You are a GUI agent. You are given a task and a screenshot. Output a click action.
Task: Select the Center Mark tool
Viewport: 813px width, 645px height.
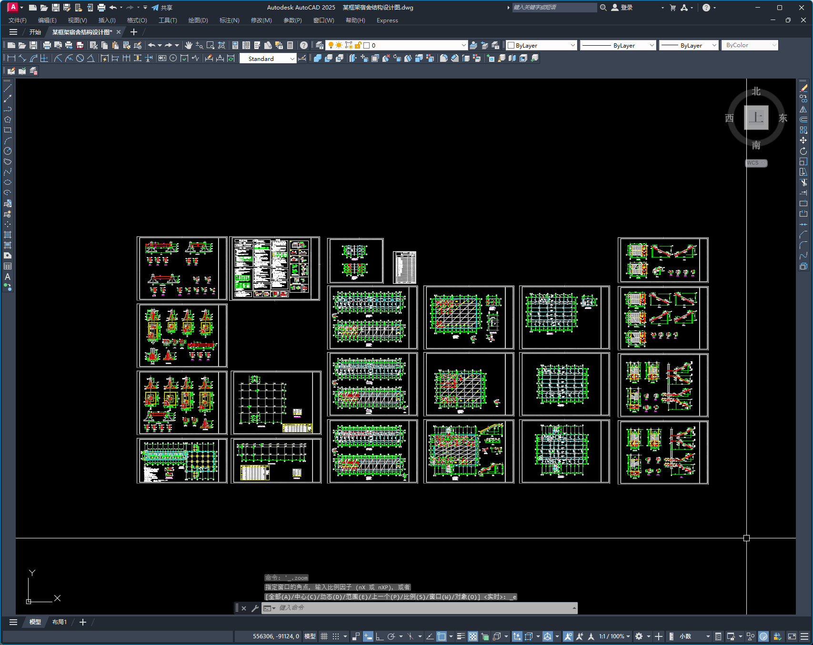point(173,58)
